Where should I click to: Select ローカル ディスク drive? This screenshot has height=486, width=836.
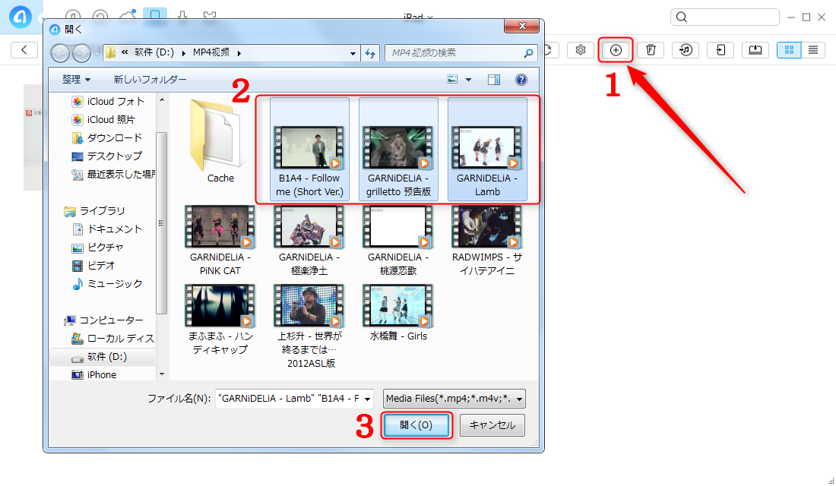point(113,339)
